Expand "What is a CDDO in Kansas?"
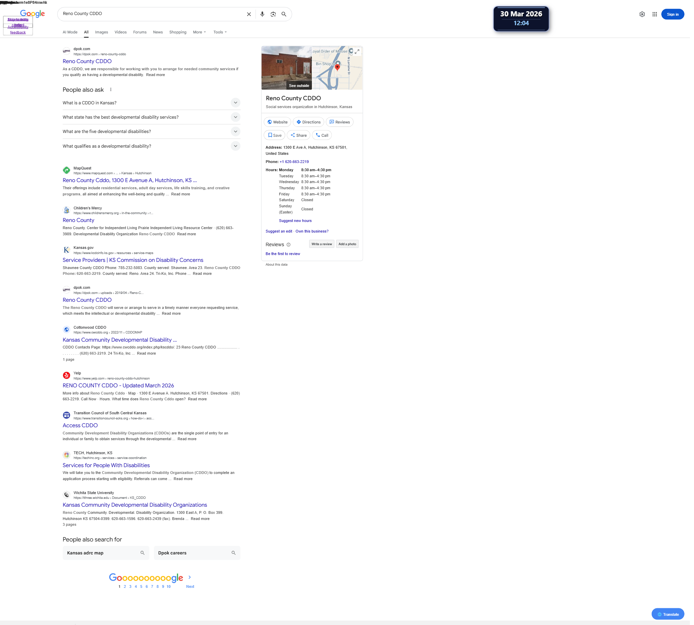This screenshot has width=694, height=625. pyautogui.click(x=236, y=103)
